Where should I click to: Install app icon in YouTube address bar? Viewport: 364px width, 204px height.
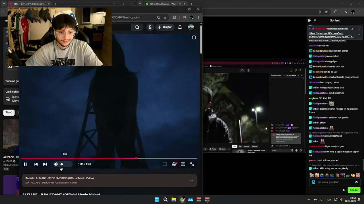(x=159, y=17)
